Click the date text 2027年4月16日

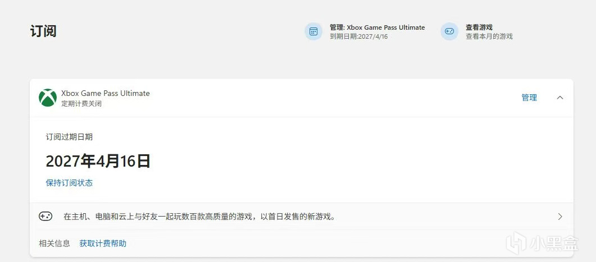(x=98, y=161)
